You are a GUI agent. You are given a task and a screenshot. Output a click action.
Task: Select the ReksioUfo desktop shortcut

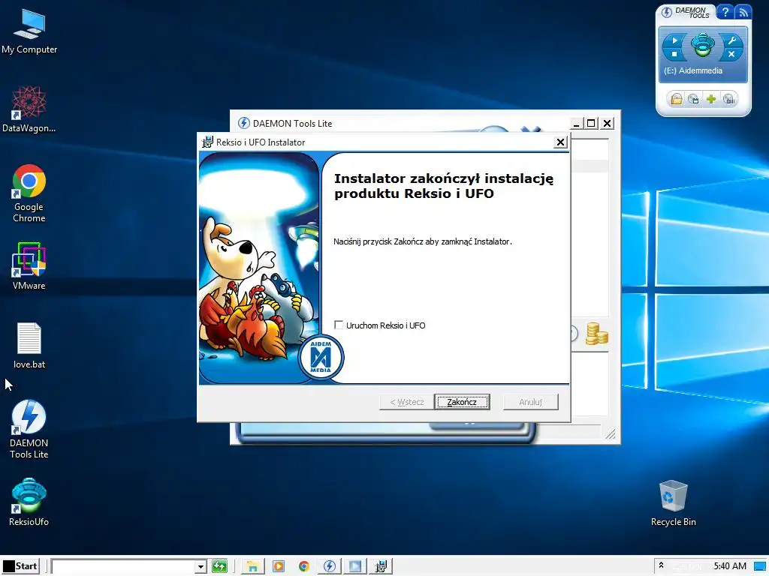pyautogui.click(x=29, y=502)
